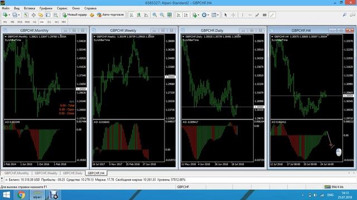Switch to M1 timeframe

tap(5, 22)
